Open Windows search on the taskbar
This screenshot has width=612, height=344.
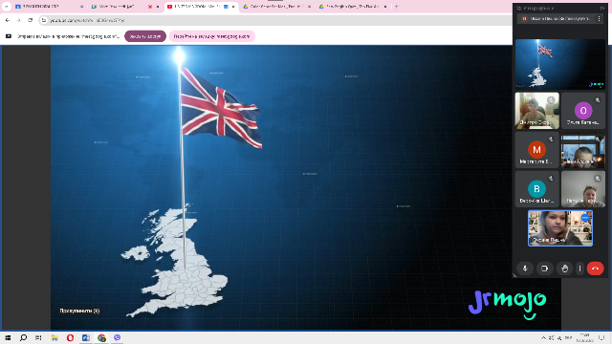(23, 337)
